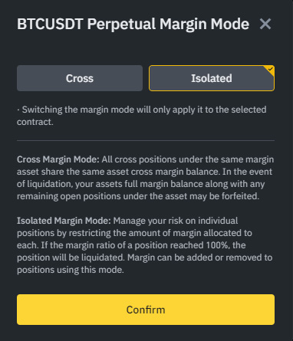Click the divider line below the notice
The width and height of the screenshot is (293, 341).
(146, 140)
